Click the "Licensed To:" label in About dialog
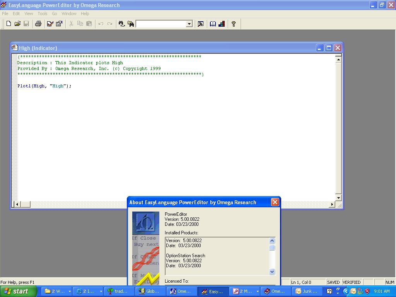The width and height of the screenshot is (396, 297). 176,281
